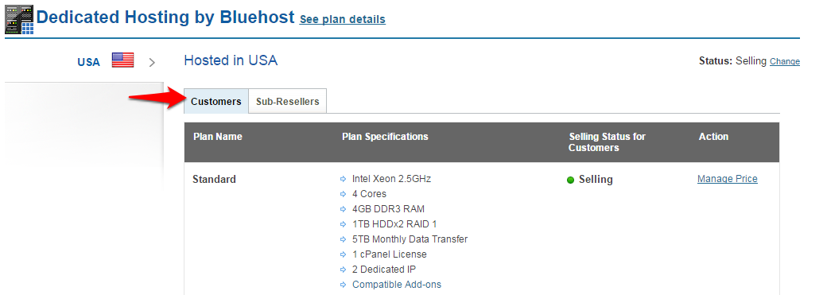Click the arrow bullet beside 1TB HDDx2 RAID 1
Image resolution: width=827 pixels, height=295 pixels.
[x=344, y=224]
